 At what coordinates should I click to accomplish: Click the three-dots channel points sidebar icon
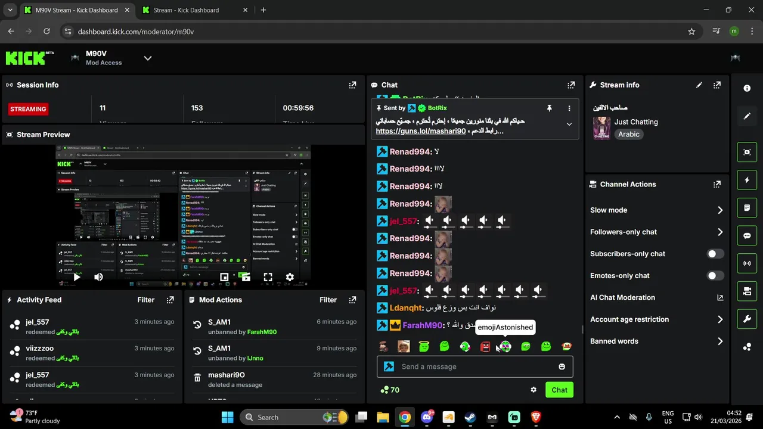pos(747,347)
